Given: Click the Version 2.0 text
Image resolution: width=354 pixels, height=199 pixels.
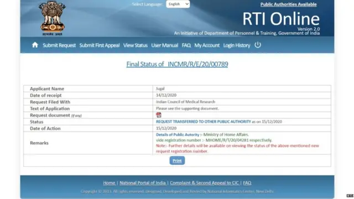Looking at the screenshot, I should 309,29.
